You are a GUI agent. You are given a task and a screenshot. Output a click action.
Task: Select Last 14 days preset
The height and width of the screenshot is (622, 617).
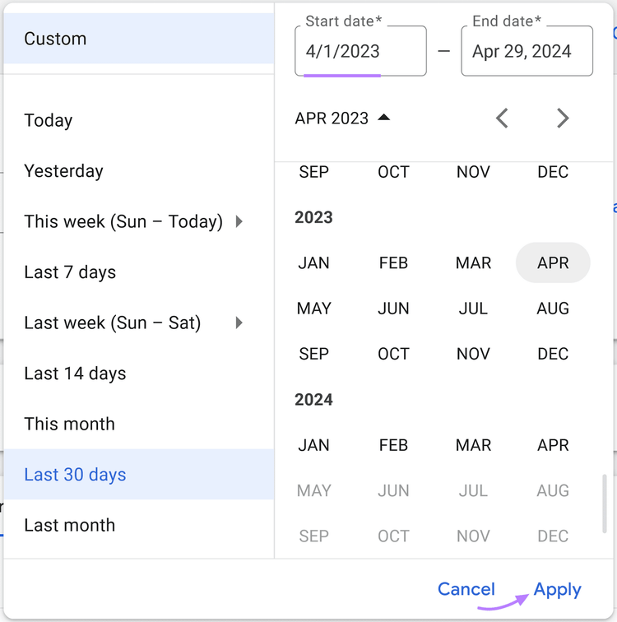click(x=139, y=374)
